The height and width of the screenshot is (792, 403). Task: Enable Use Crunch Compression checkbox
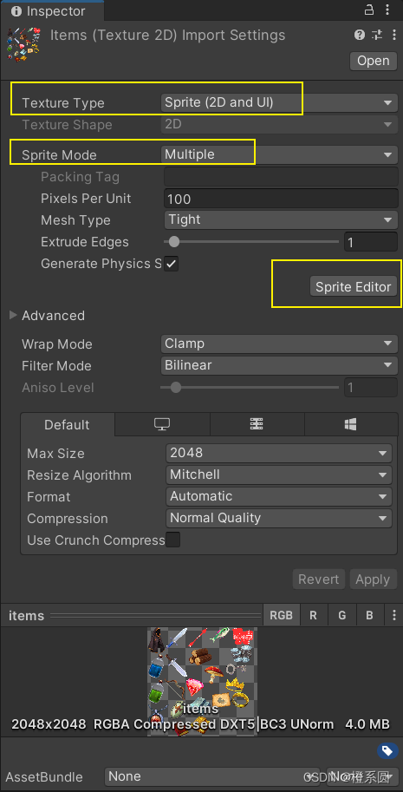point(173,540)
